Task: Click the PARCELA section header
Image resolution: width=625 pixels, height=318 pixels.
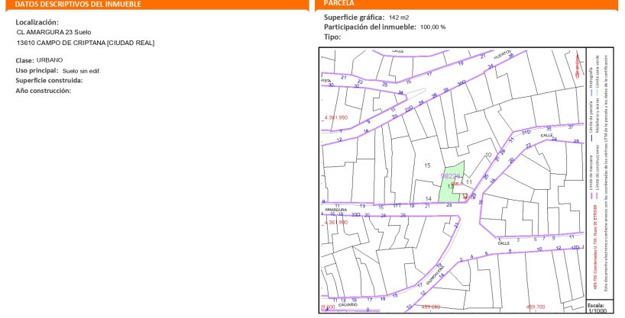Action: (x=339, y=4)
